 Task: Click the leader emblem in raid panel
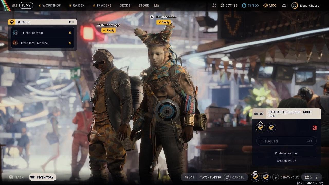click(x=261, y=127)
